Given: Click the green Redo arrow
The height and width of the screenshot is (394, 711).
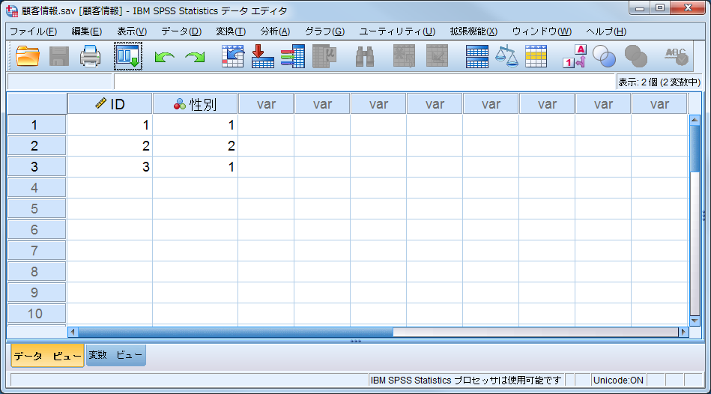Looking at the screenshot, I should point(195,57).
